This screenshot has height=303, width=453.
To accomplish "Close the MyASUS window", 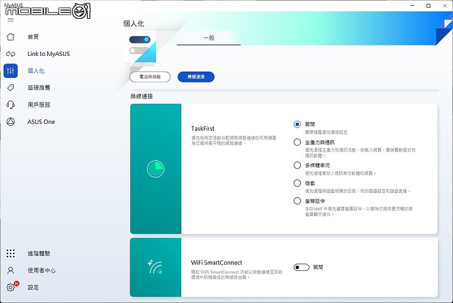I will click(x=445, y=6).
